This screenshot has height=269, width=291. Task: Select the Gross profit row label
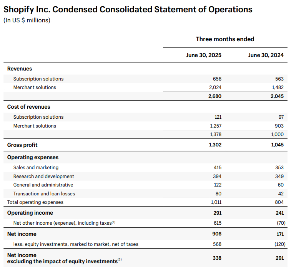(22, 145)
